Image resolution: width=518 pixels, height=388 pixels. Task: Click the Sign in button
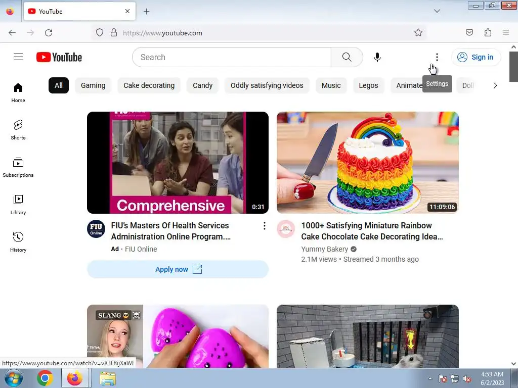[476, 57]
